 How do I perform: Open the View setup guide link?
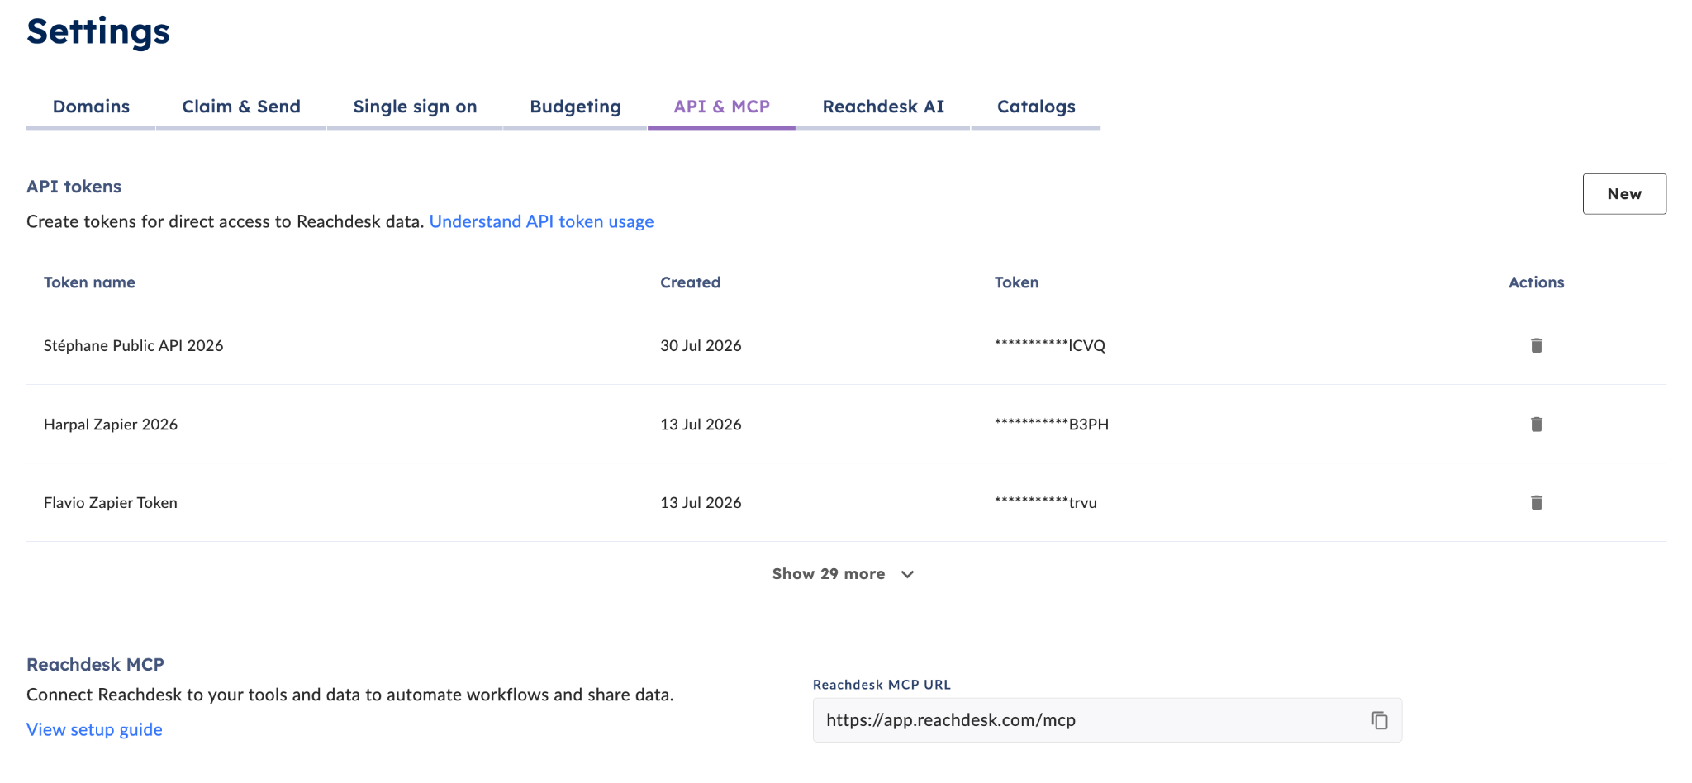point(94,729)
